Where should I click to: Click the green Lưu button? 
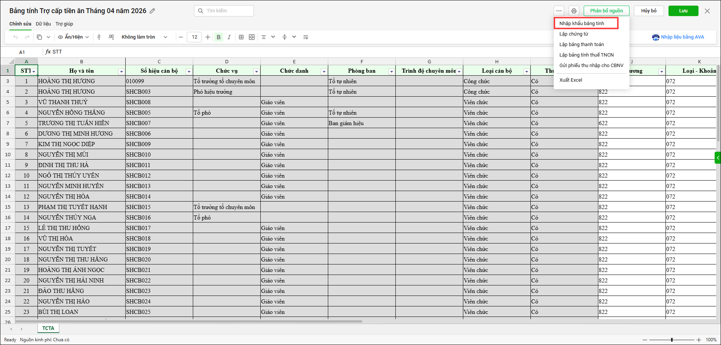[683, 11]
